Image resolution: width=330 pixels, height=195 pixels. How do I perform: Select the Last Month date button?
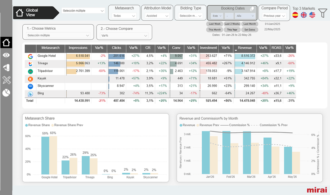click(250, 24)
